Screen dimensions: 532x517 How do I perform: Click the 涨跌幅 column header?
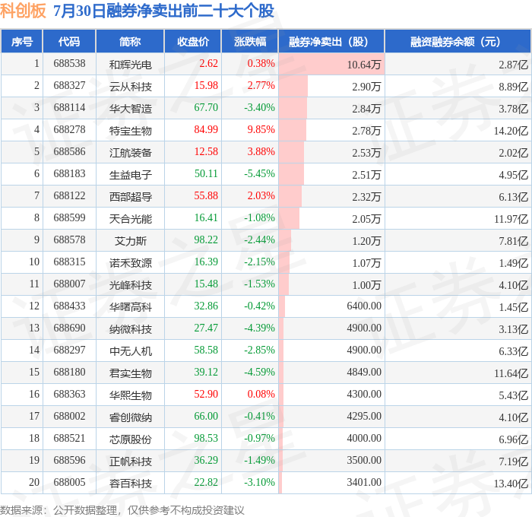pyautogui.click(x=250, y=41)
